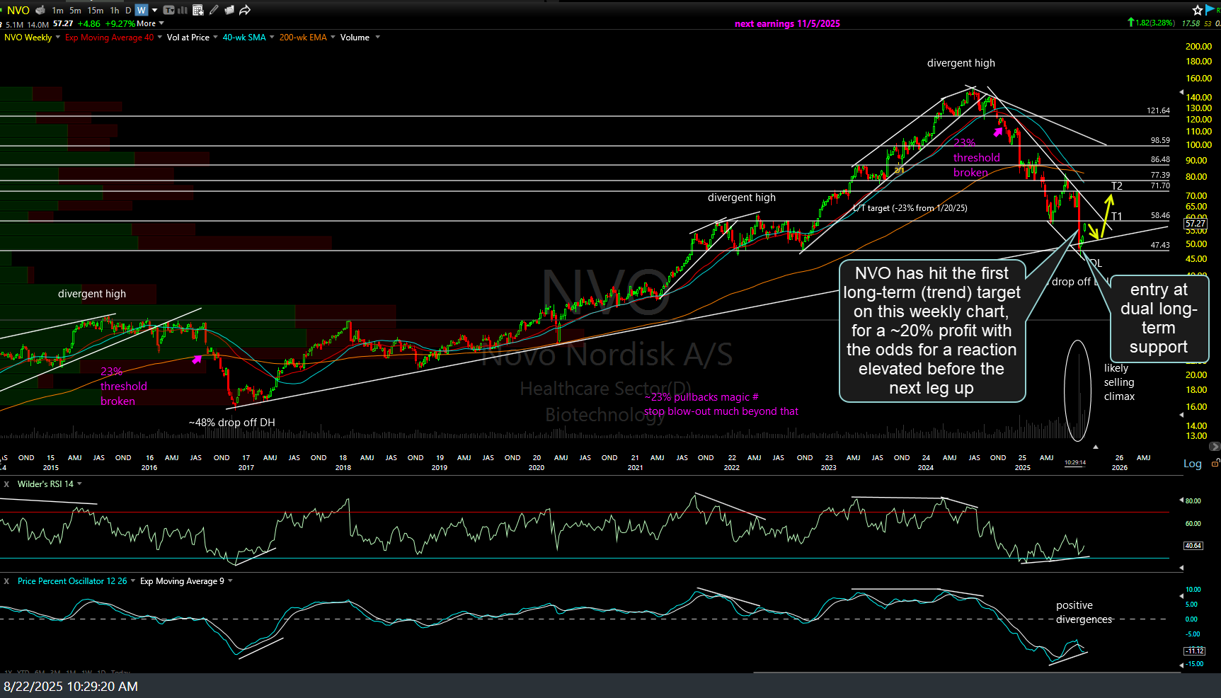Click the lock icon beside the Log scale

(1215, 463)
